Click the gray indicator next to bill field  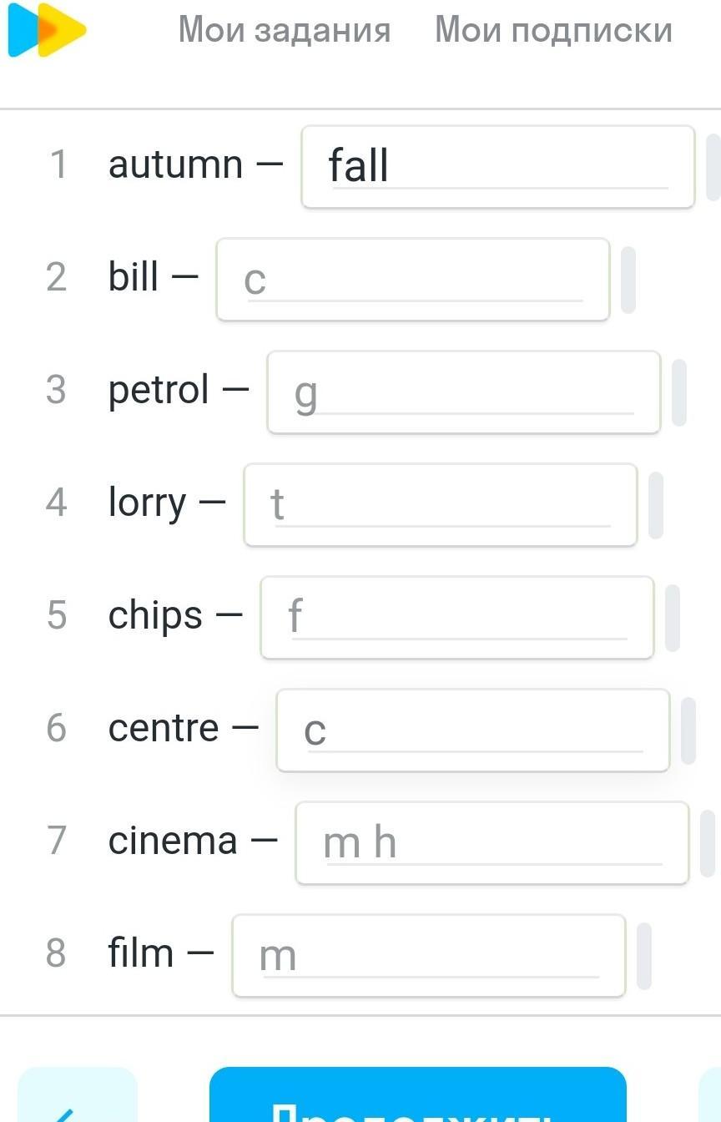click(x=628, y=280)
